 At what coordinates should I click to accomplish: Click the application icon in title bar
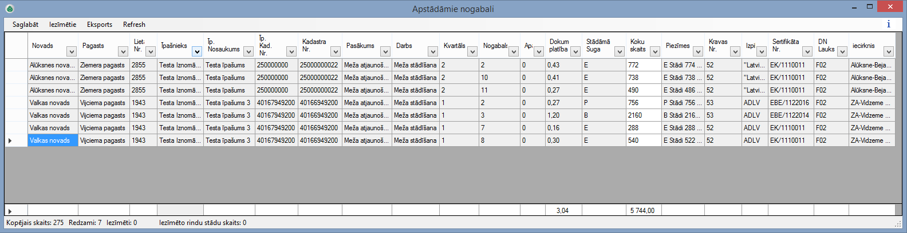[x=9, y=9]
